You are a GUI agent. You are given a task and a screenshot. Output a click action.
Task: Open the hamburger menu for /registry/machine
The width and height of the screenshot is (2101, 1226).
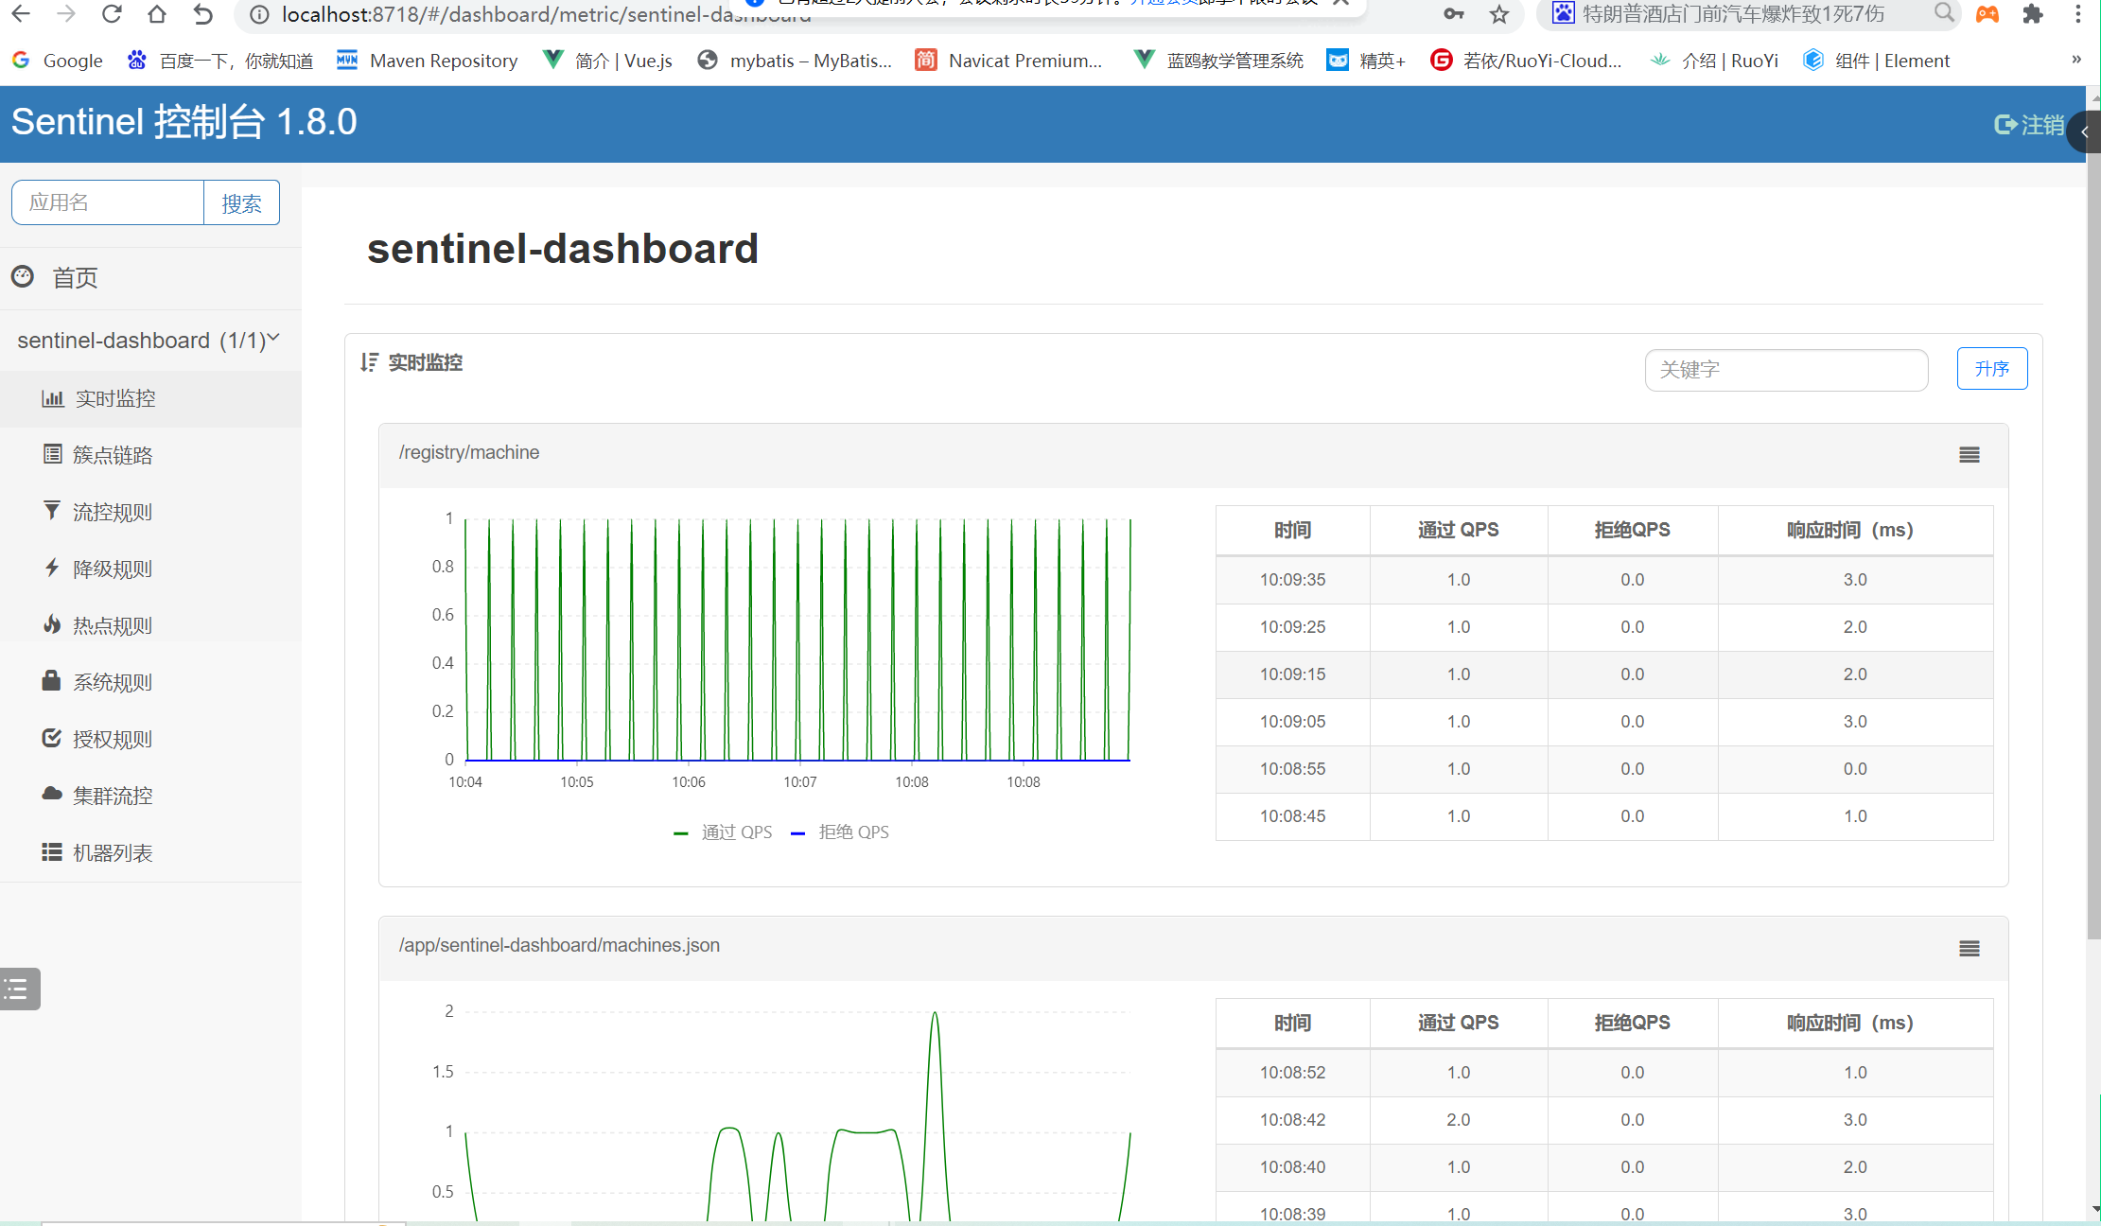[x=1969, y=455]
